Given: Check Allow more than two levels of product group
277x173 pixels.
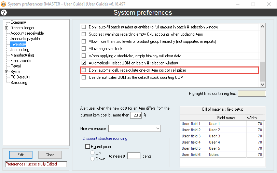Looking at the screenshot, I should pos(84,41).
